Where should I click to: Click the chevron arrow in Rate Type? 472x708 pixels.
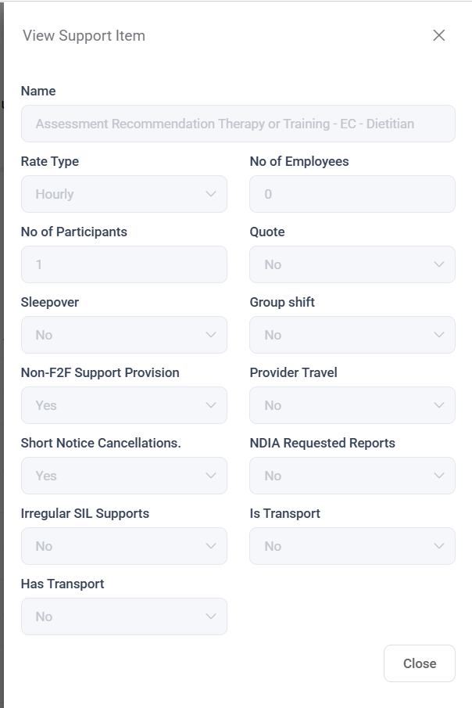coord(210,194)
